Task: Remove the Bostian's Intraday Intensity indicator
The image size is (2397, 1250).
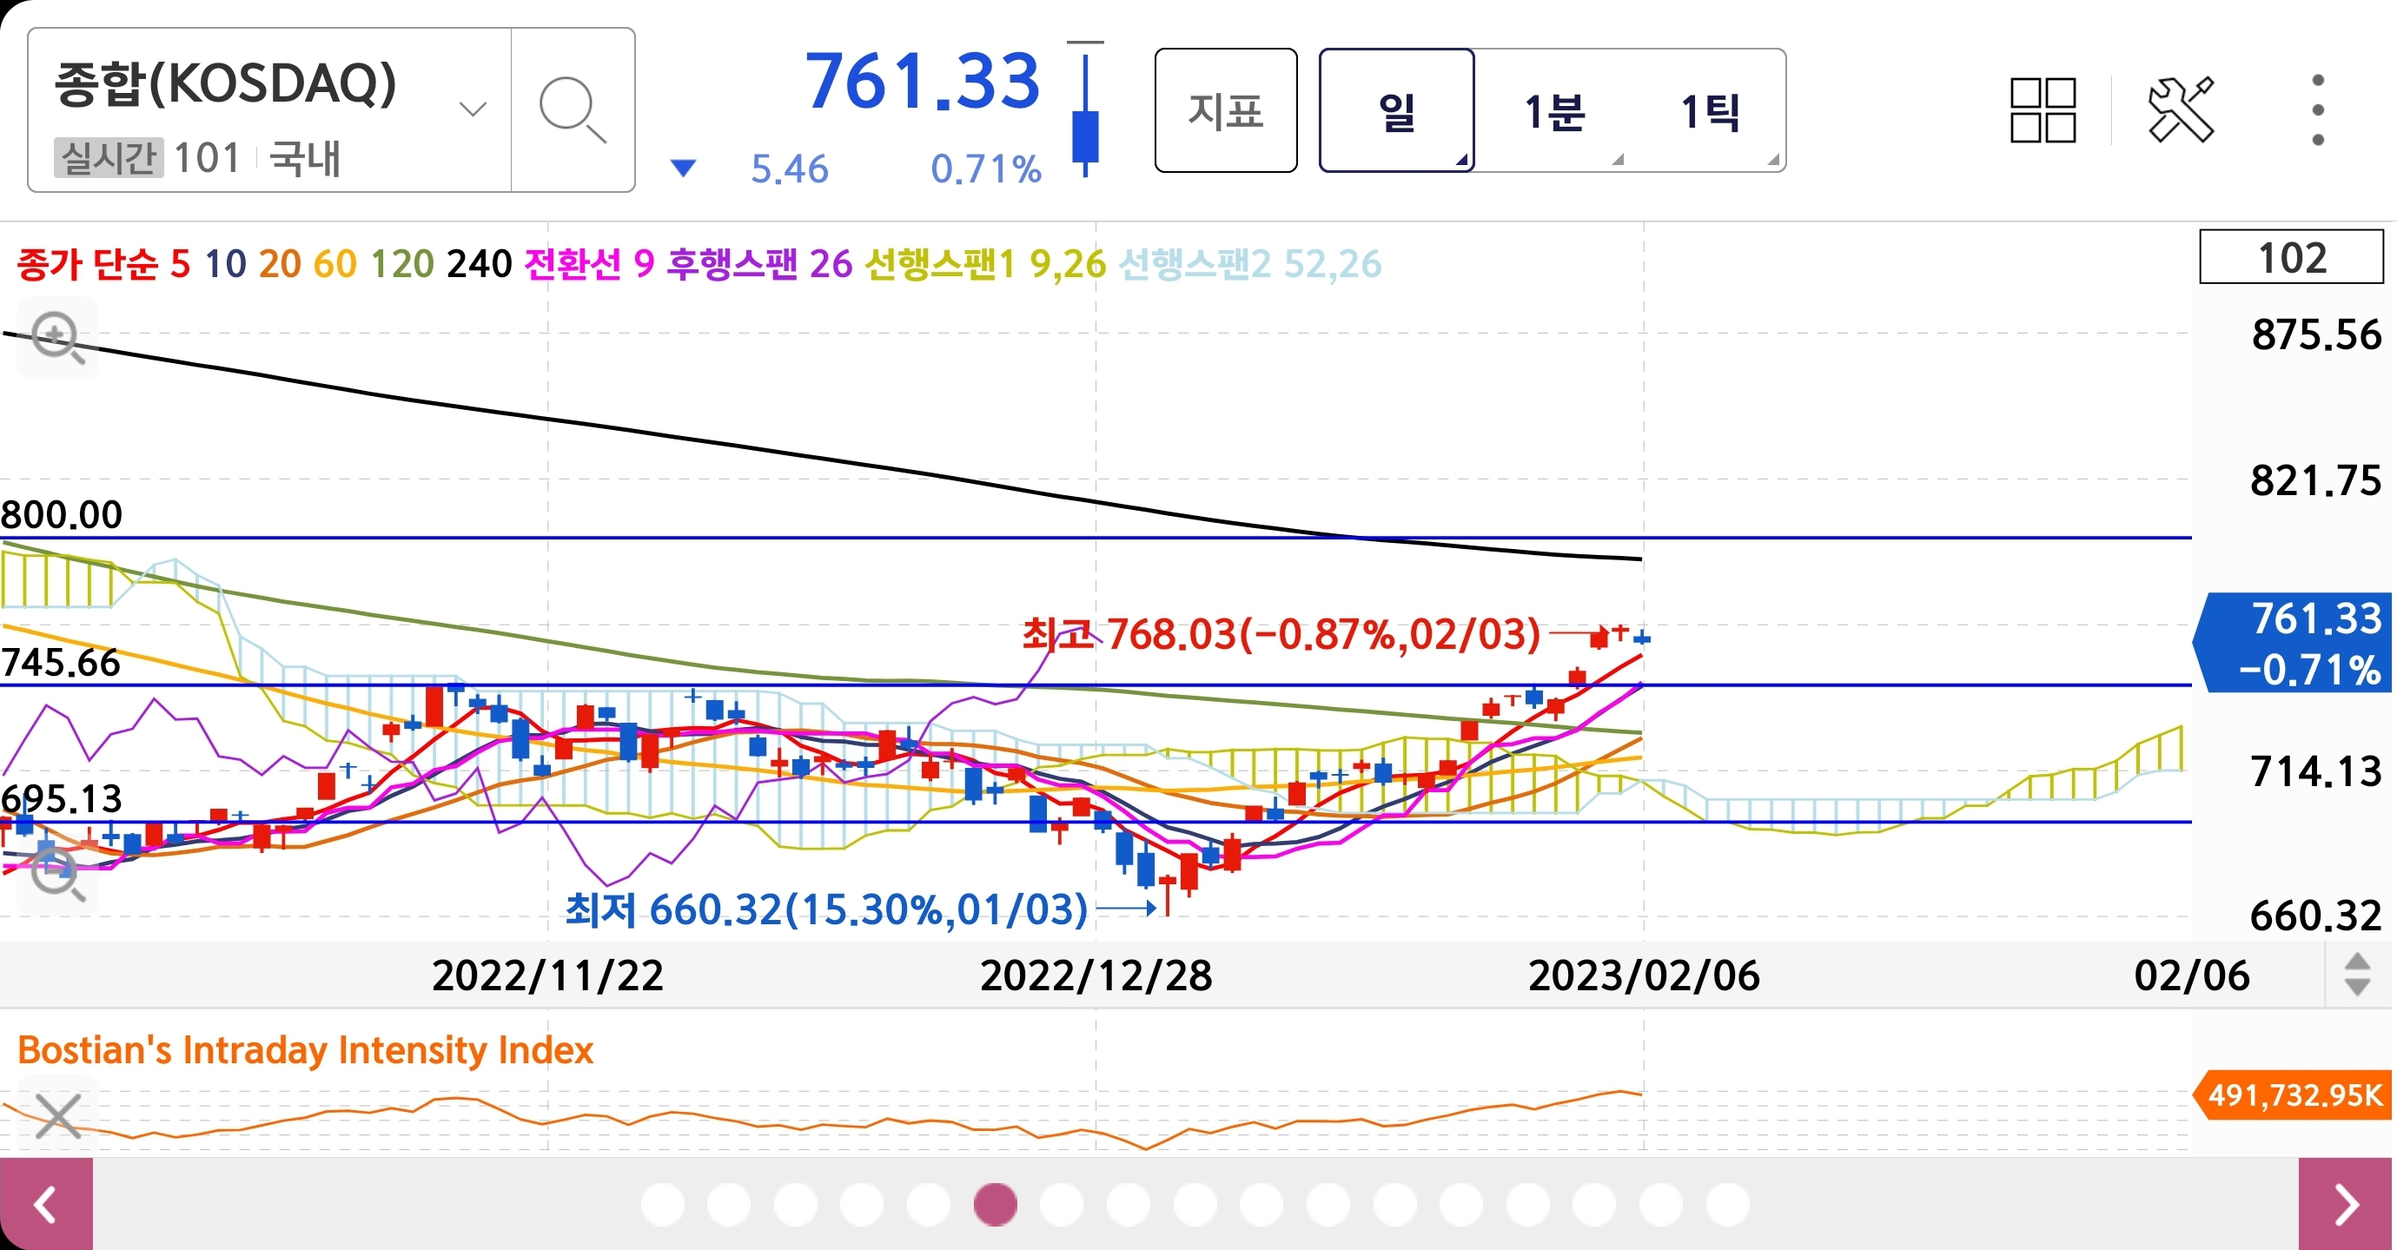Action: 57,1115
